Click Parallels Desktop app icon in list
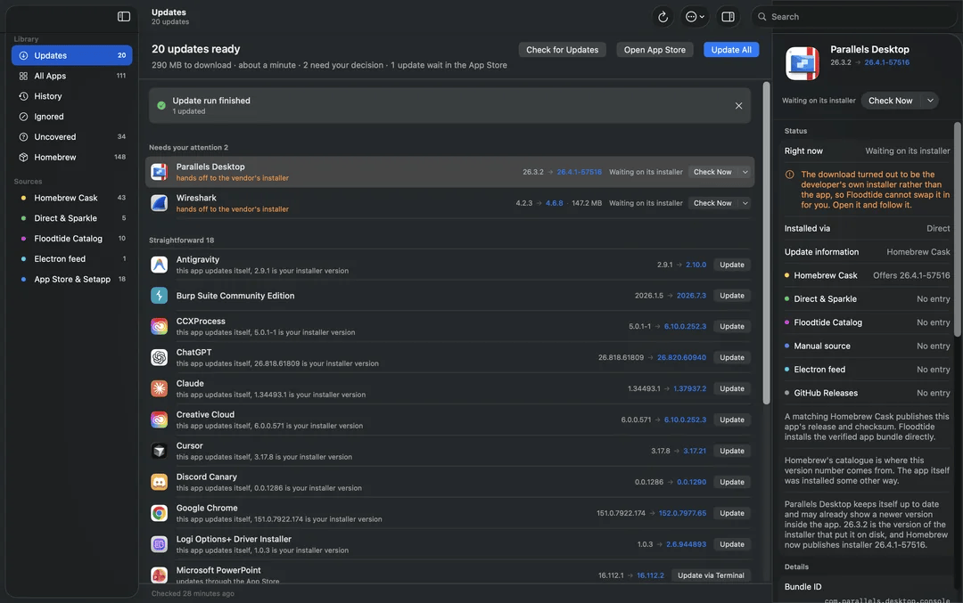The image size is (963, 603). point(159,172)
